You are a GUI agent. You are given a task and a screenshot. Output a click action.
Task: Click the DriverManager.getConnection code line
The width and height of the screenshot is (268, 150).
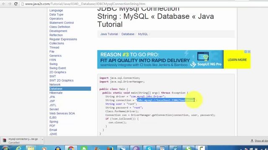point(160,115)
